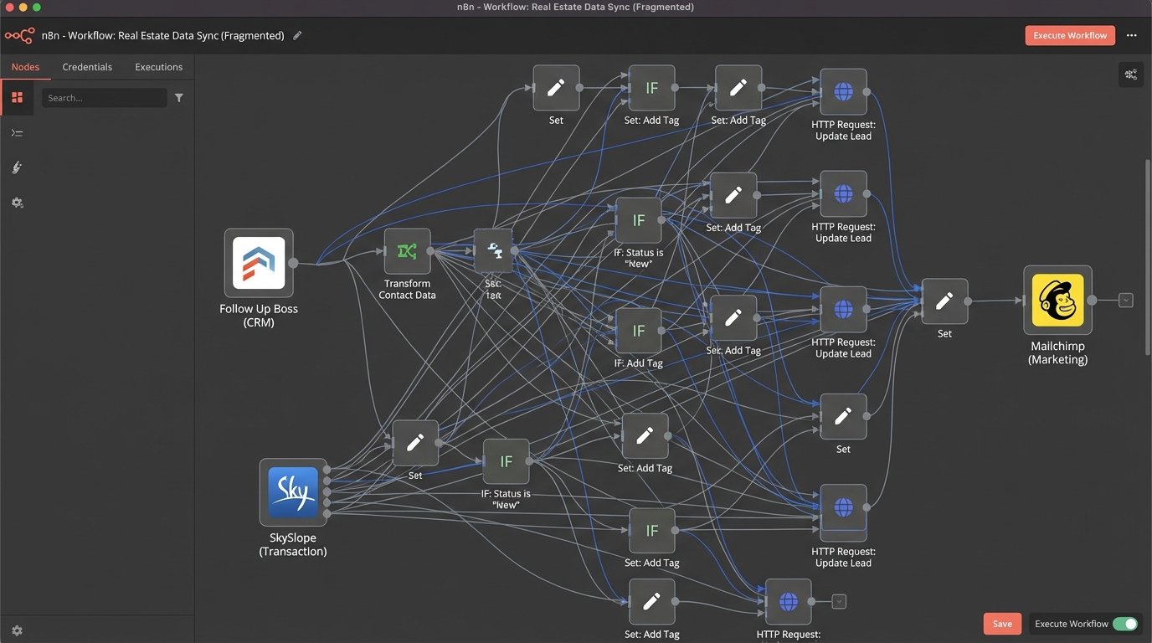The width and height of the screenshot is (1152, 643).
Task: Switch to the Credentials tab
Action: point(87,66)
